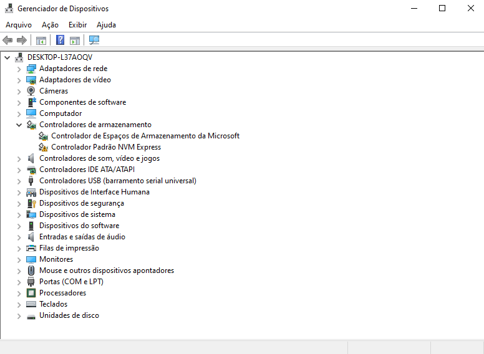Click the Dispositivos de segurança key icon
484x354 pixels.
[32, 203]
